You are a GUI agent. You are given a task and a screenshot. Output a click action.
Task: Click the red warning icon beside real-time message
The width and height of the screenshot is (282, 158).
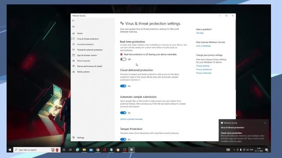(x=122, y=54)
